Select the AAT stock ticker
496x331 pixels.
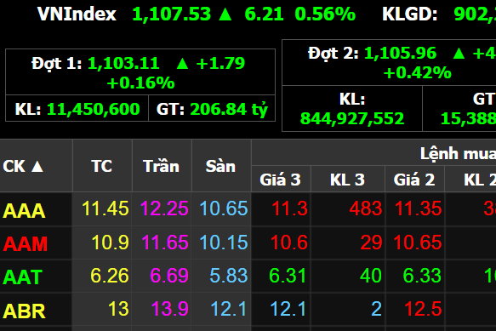[22, 277]
